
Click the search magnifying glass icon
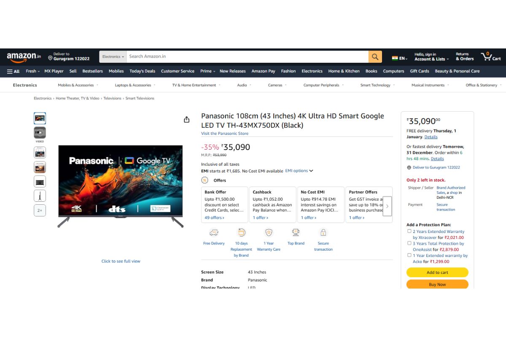point(375,56)
